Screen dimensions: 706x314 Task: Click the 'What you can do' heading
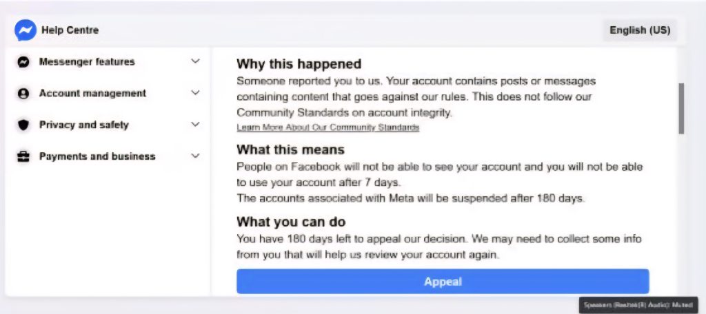291,222
